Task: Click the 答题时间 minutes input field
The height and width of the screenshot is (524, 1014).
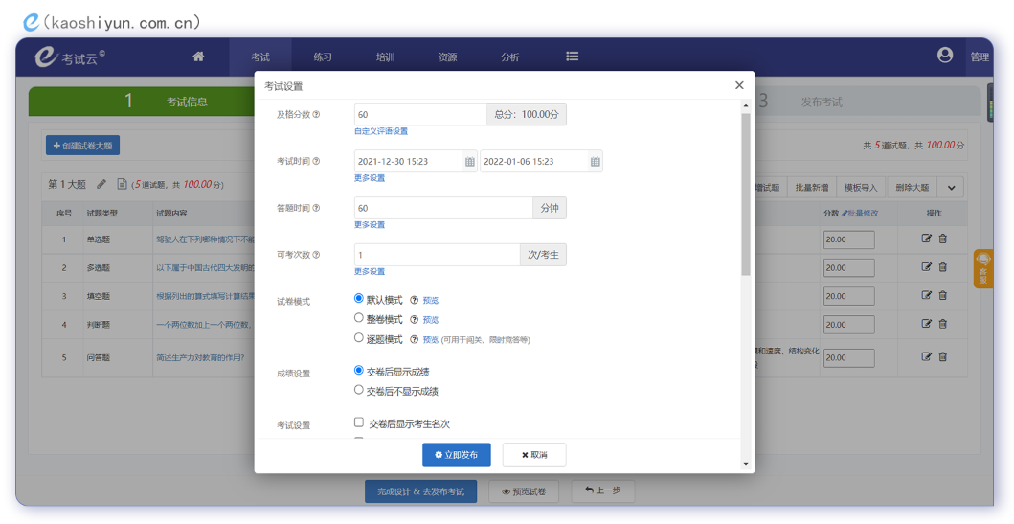Action: click(442, 208)
